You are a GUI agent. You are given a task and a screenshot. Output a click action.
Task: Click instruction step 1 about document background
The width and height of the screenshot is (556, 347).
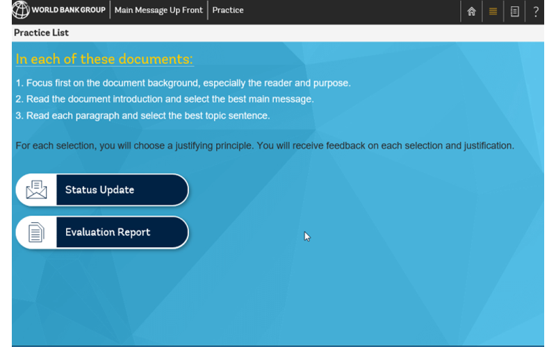click(183, 83)
